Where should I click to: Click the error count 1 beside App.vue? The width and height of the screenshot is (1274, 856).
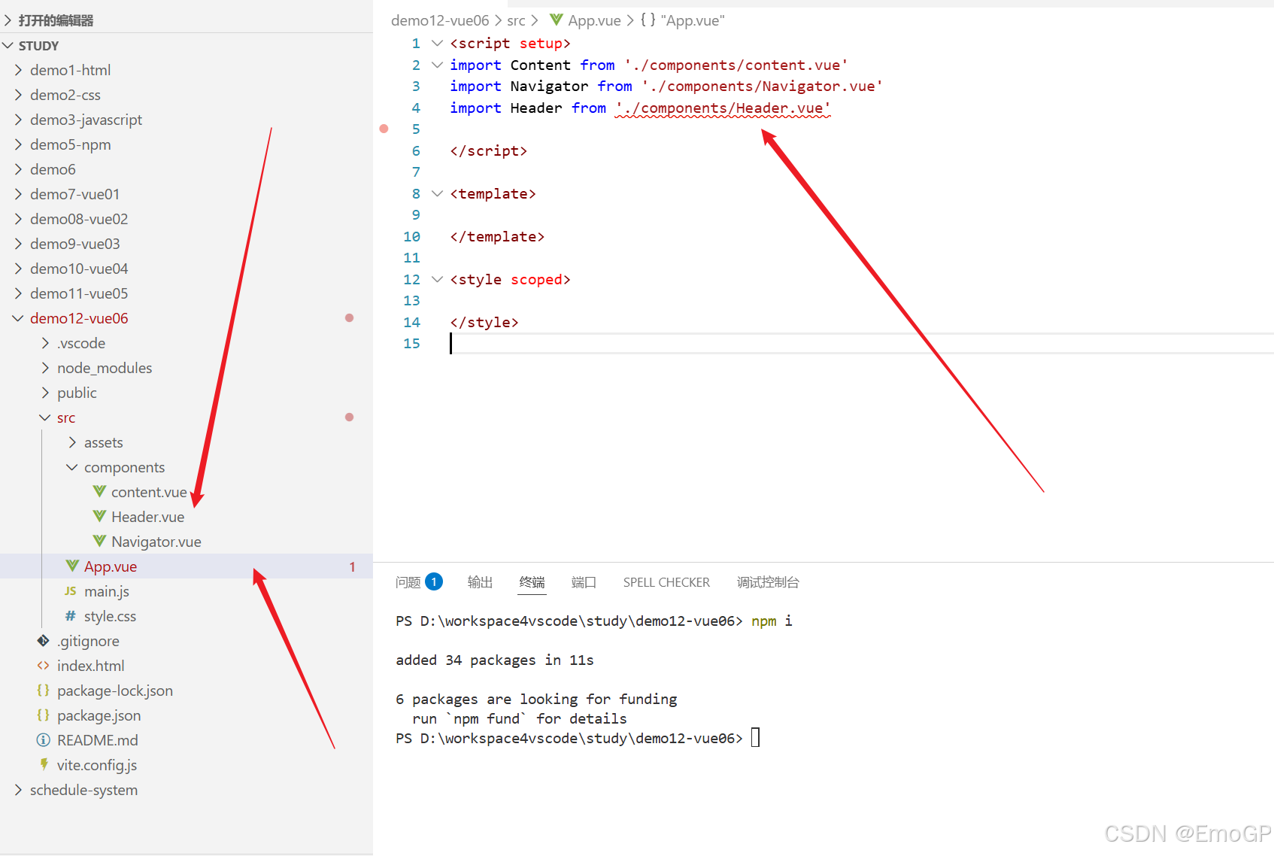(x=352, y=566)
